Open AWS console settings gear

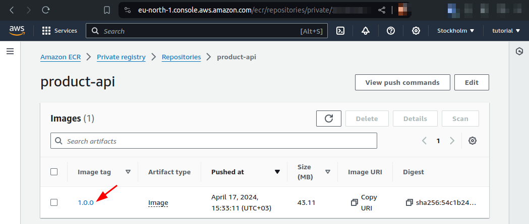click(416, 31)
